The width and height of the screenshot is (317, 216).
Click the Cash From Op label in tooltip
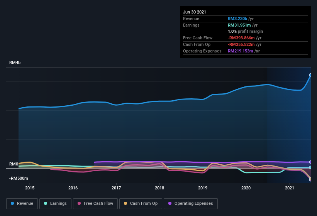[197, 44]
